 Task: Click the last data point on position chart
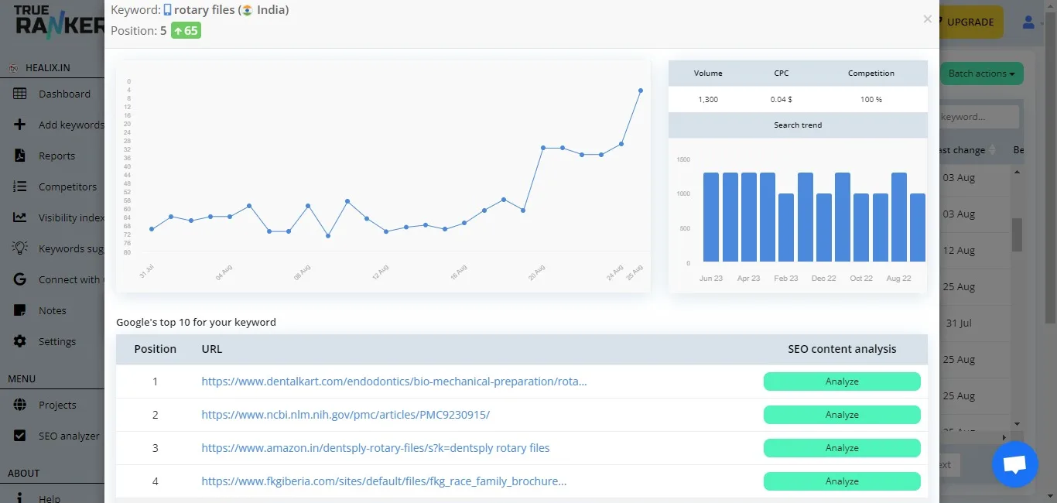[x=641, y=91]
